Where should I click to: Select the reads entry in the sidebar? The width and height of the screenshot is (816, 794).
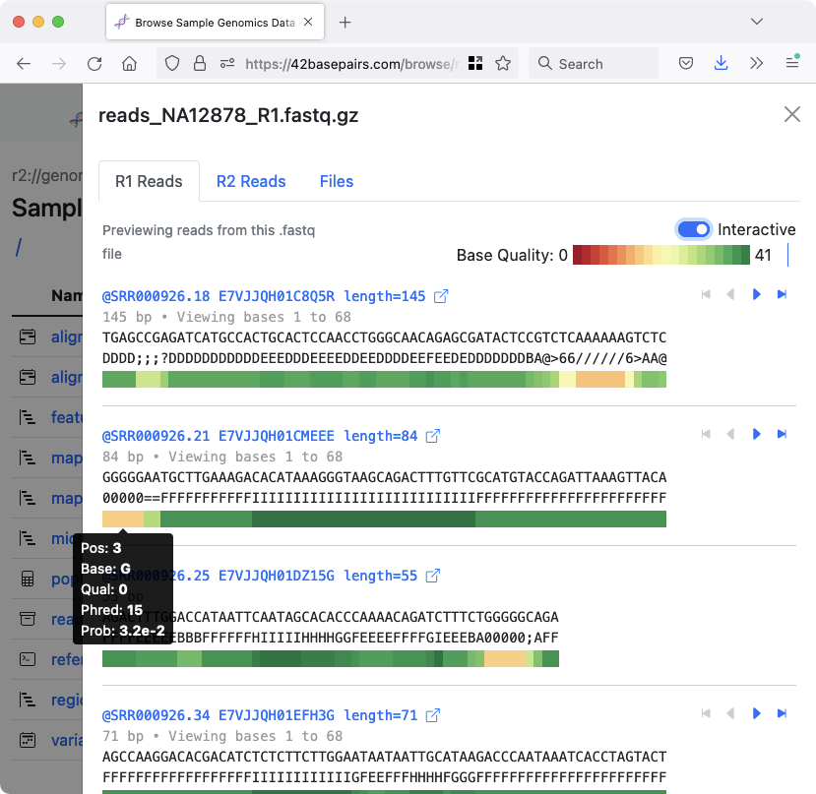point(64,619)
